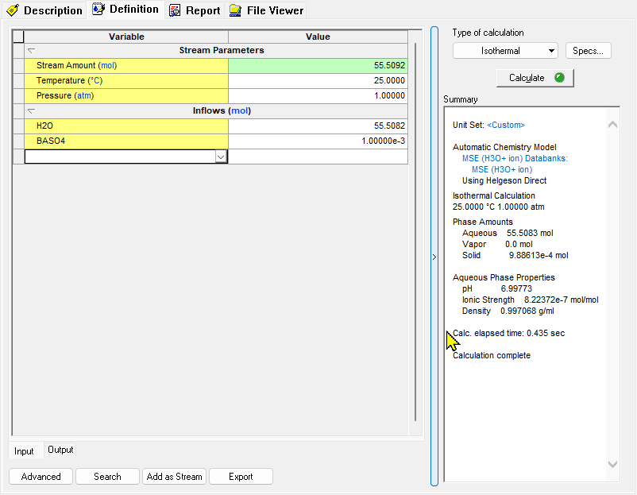The width and height of the screenshot is (637, 495).
Task: Open the Description tab
Action: click(x=44, y=10)
